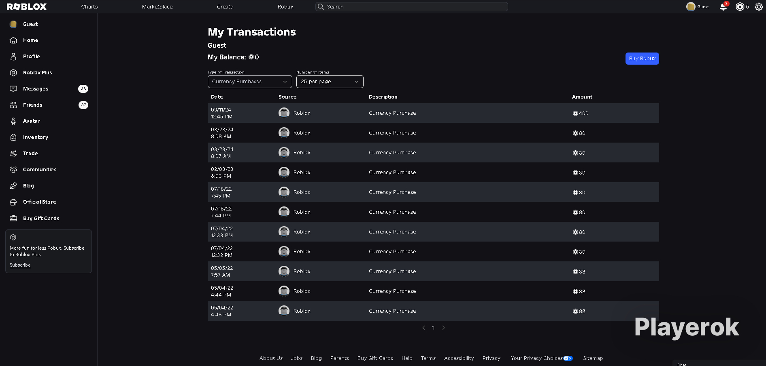This screenshot has width=766, height=366.
Task: Click Roblox avatar in 03/23/24 8:07 AM row
Action: [x=284, y=152]
